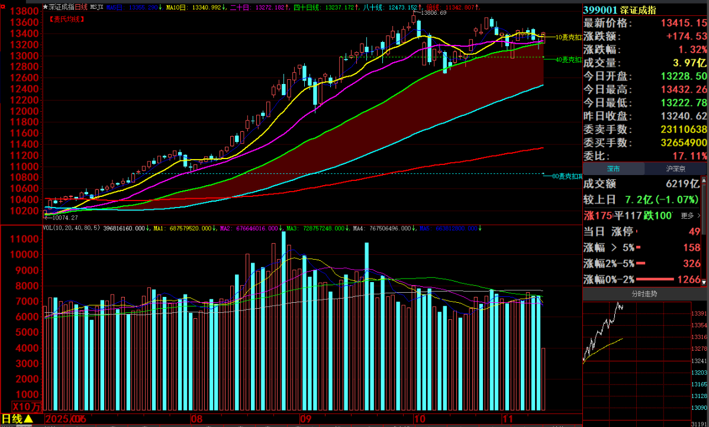Screen dimensions: 709x427
Task: Click the 分时走势 panel header button
Action: [646, 293]
